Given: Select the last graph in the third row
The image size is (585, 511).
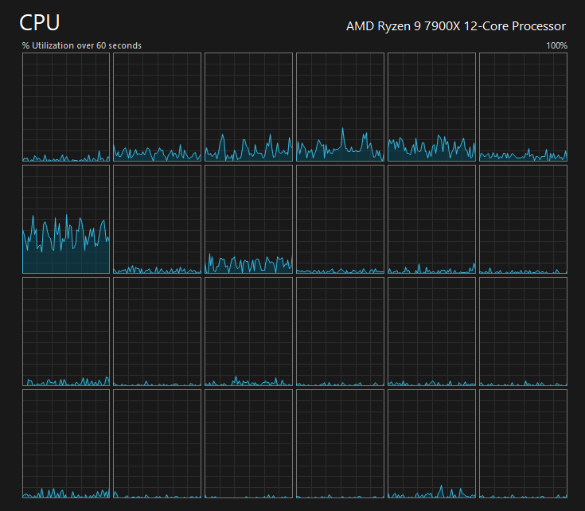Looking at the screenshot, I should tap(524, 332).
